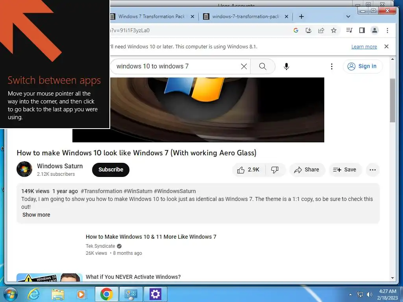Click the video player area
This screenshot has height=302, width=403.
(198, 110)
